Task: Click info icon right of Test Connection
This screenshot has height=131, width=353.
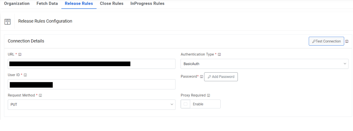Action: [347, 41]
